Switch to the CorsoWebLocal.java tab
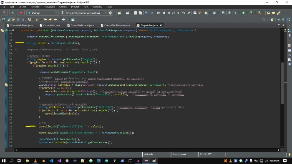Screen dimensions: 292x164 81,25
